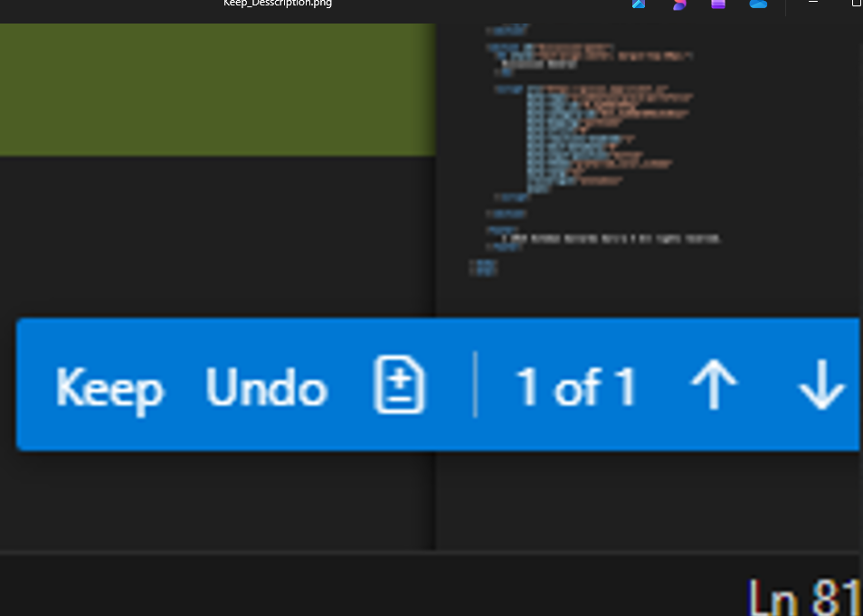The image size is (863, 616).
Task: Click the 1 of 1 change counter
Action: coord(575,387)
